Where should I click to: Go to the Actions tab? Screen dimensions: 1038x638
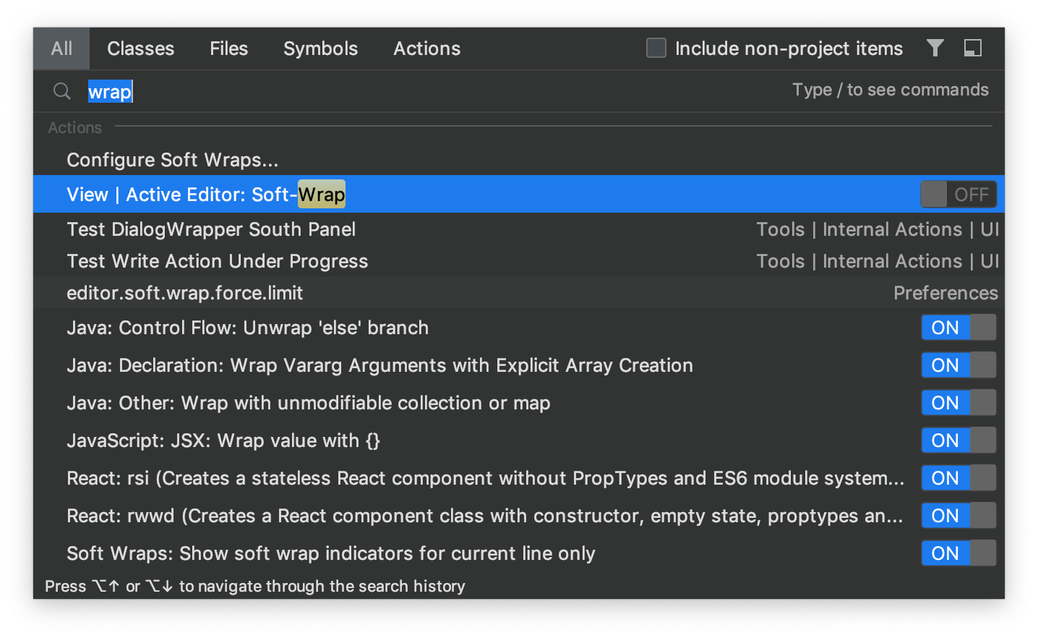coord(426,48)
